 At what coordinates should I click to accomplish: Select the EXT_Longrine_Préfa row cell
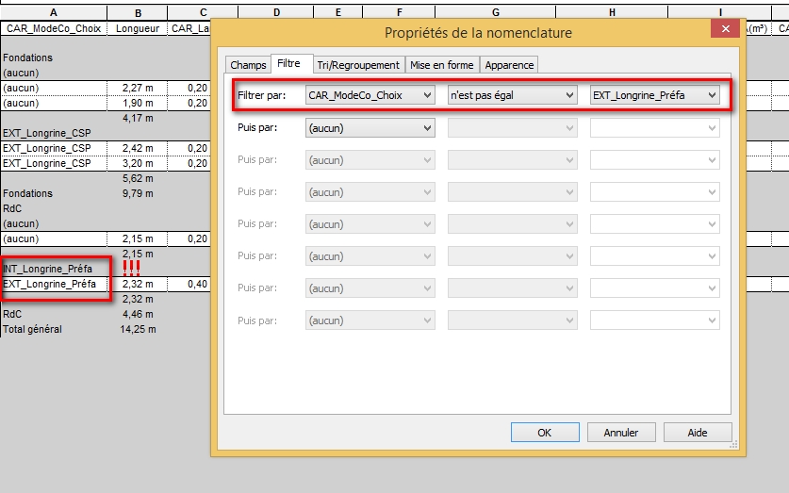53,284
